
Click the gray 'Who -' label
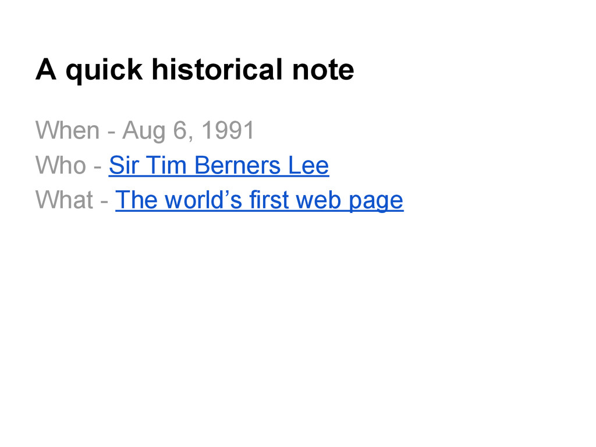69,165
